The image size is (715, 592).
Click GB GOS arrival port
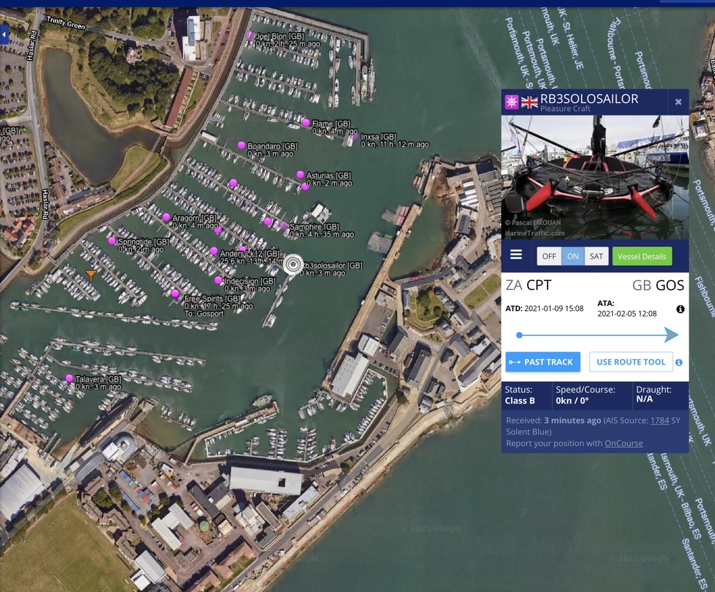tap(658, 285)
